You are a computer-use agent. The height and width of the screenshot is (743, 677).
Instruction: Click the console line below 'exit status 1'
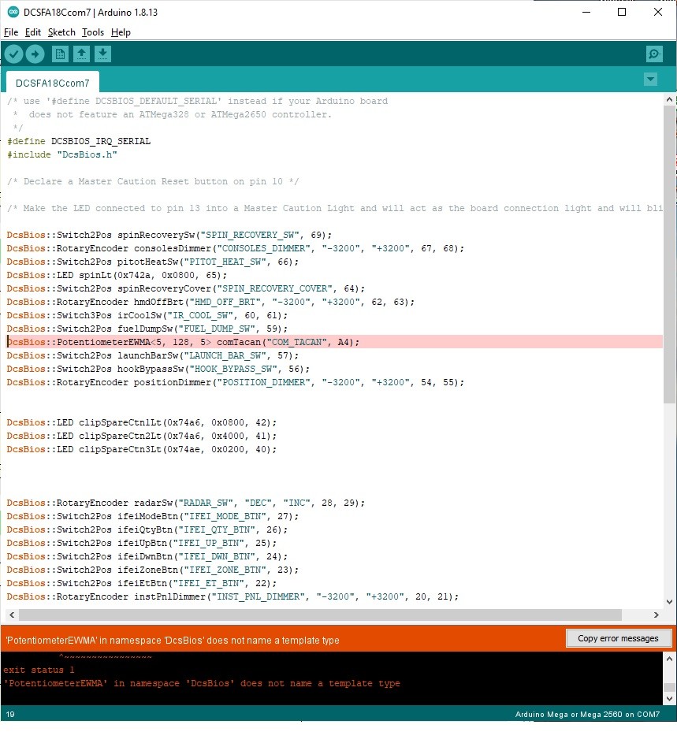[202, 683]
